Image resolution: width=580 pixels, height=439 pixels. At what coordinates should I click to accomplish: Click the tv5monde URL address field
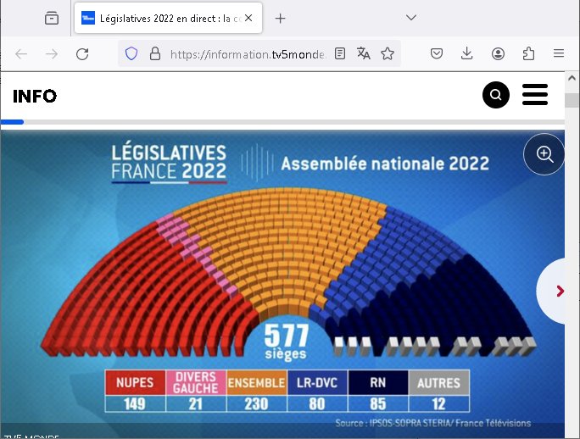(247, 54)
